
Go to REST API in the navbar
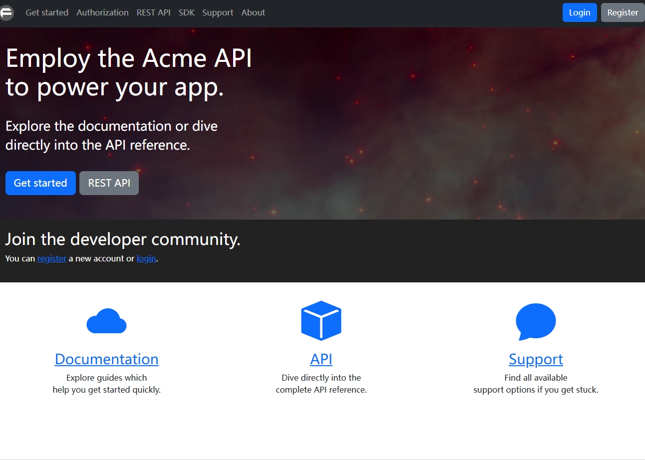[153, 13]
